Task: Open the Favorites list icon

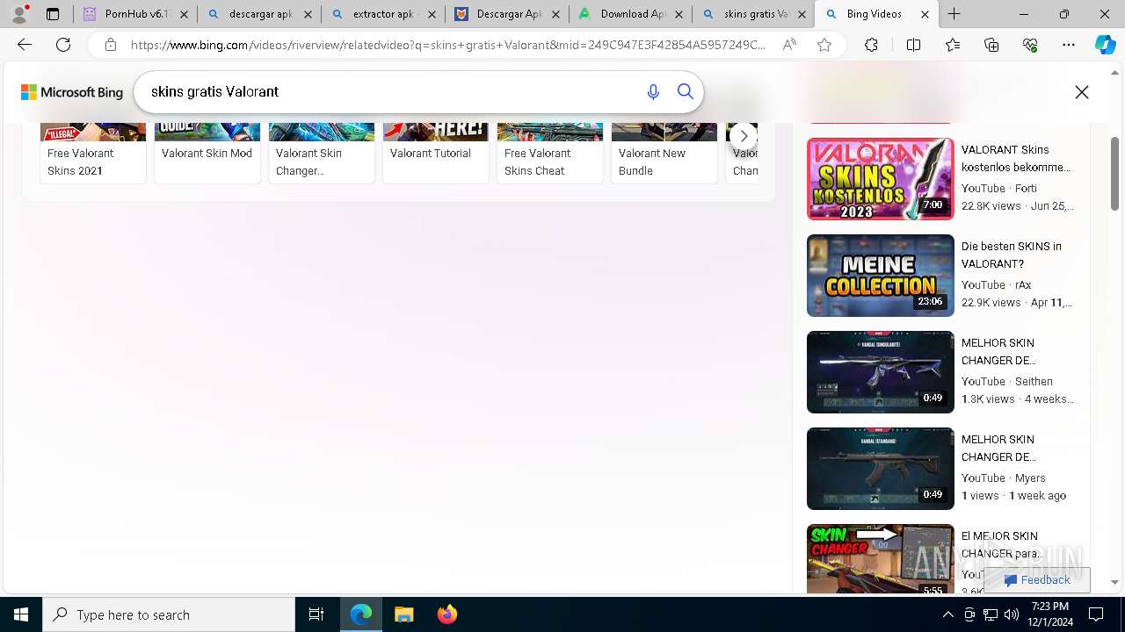Action: [953, 45]
